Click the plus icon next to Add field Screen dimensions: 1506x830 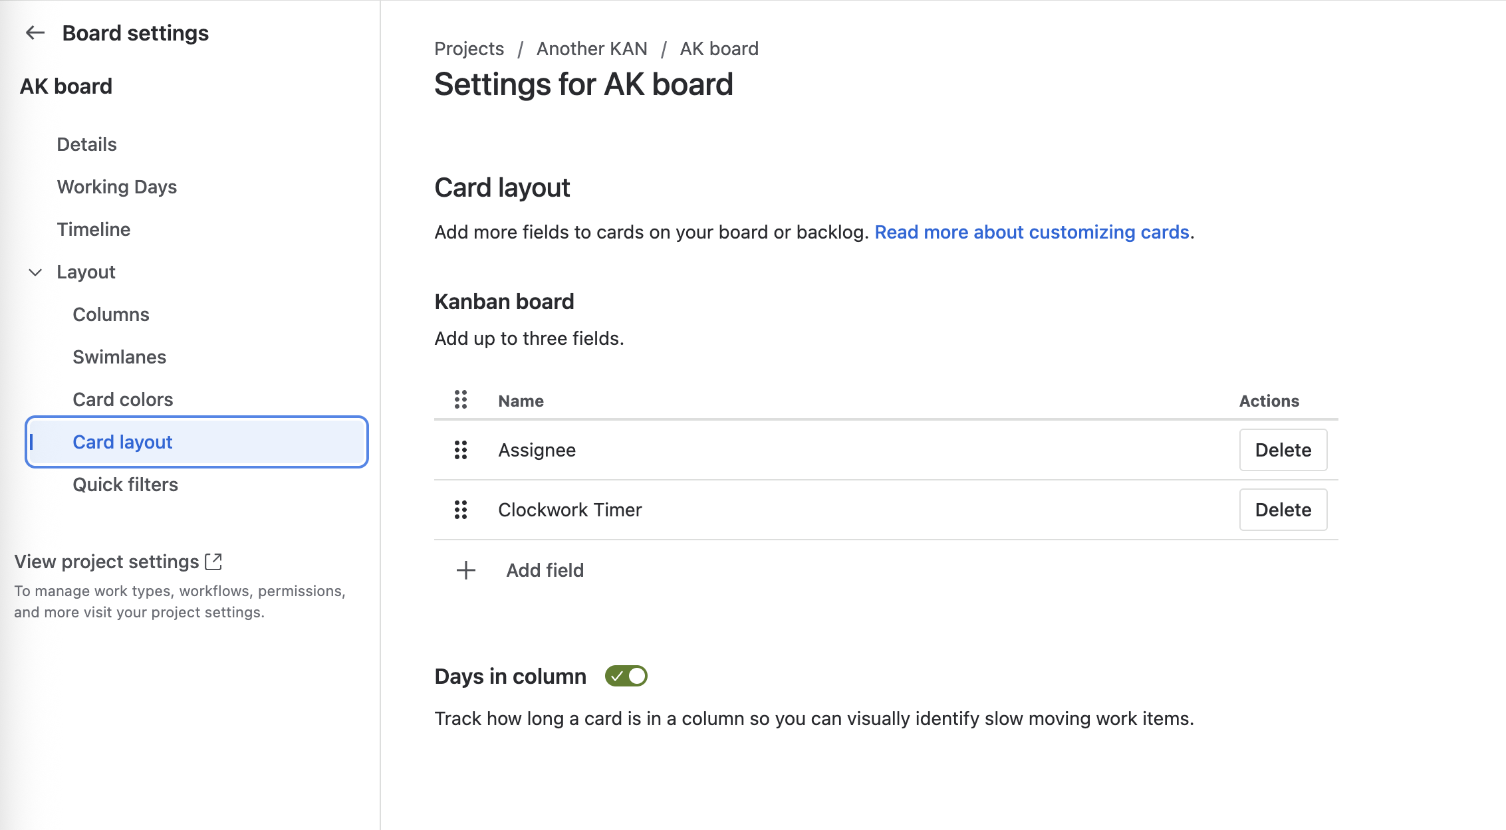point(465,570)
